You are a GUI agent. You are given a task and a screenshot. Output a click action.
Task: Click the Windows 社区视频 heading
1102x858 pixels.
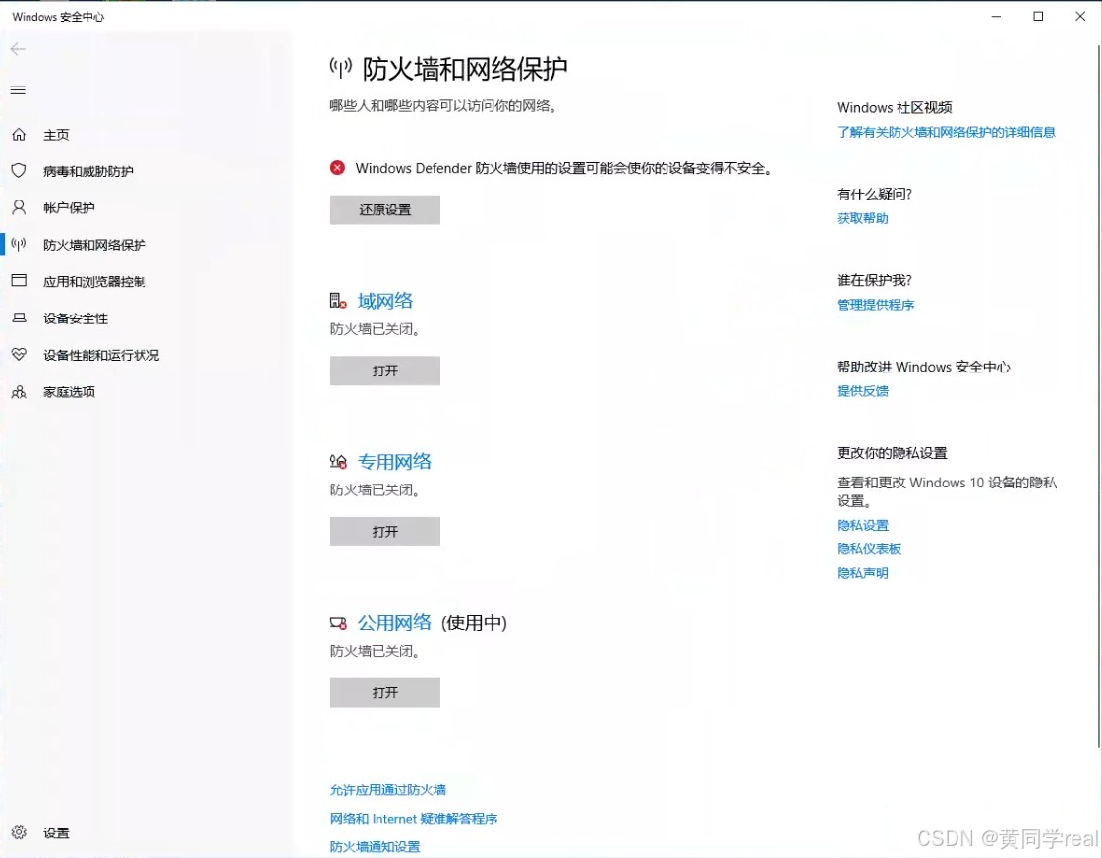coord(894,107)
